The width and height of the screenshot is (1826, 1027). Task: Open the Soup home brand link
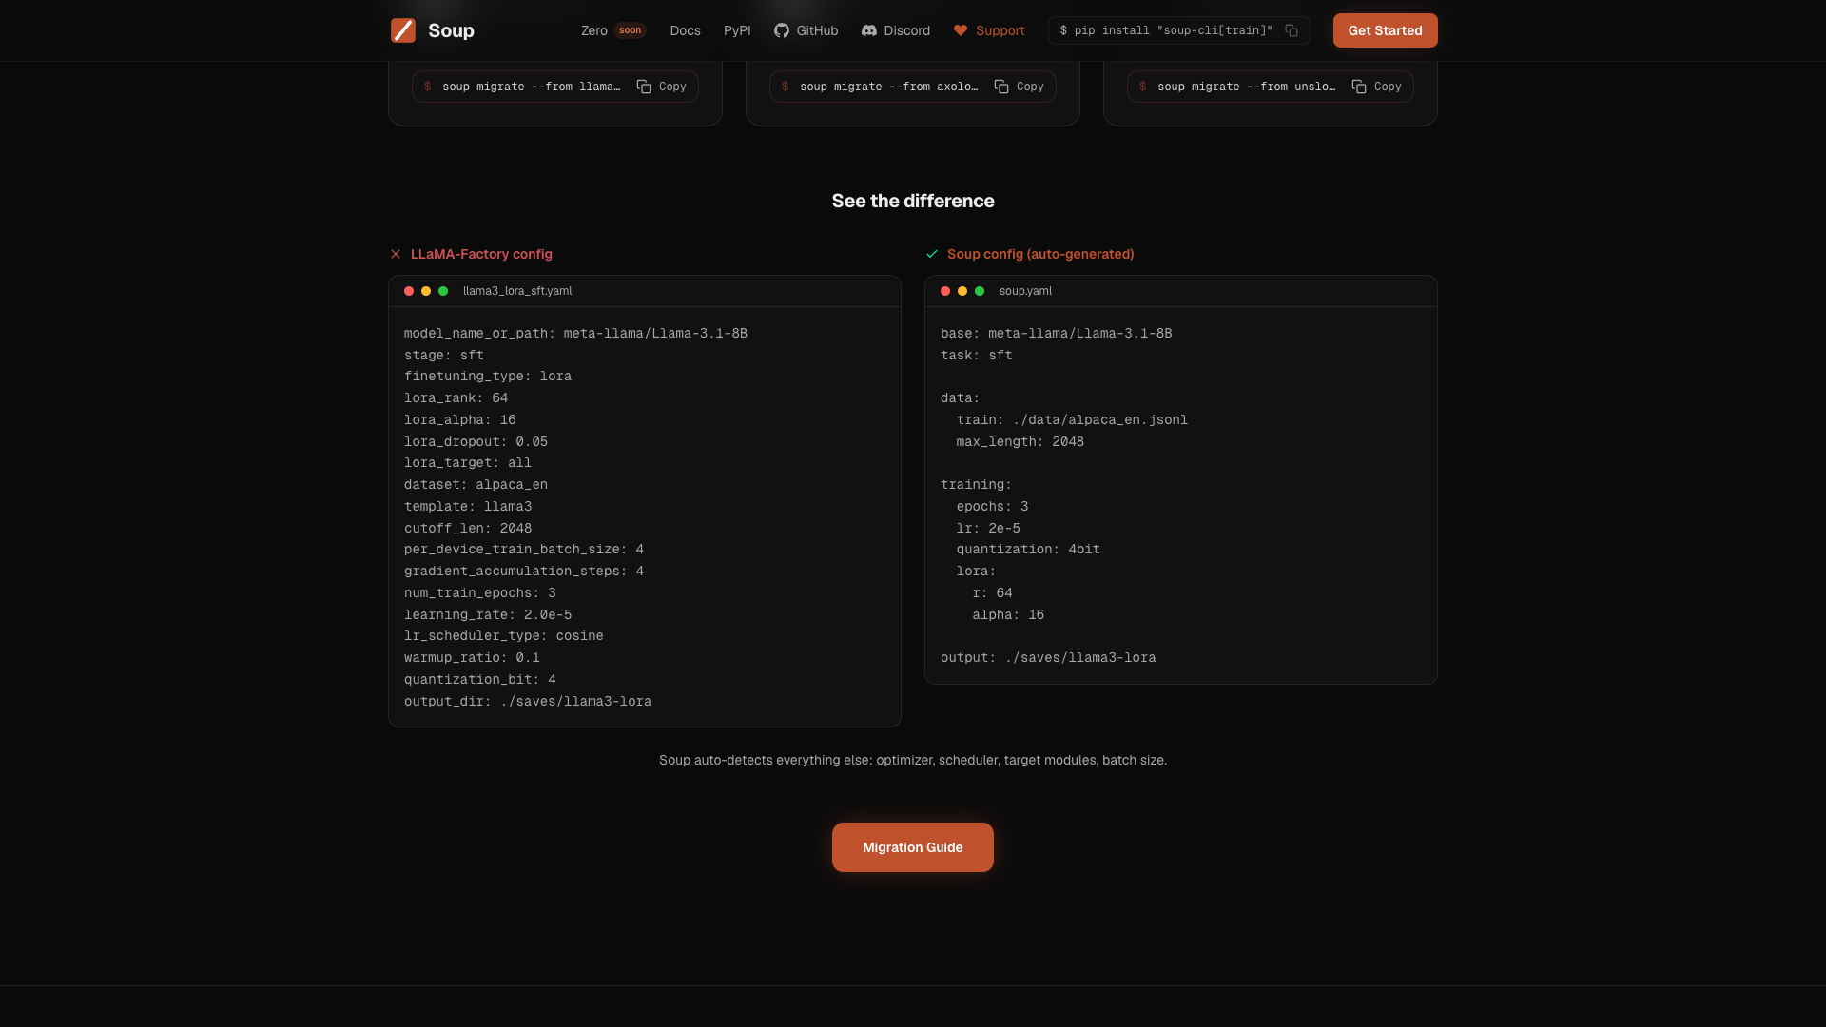(433, 30)
